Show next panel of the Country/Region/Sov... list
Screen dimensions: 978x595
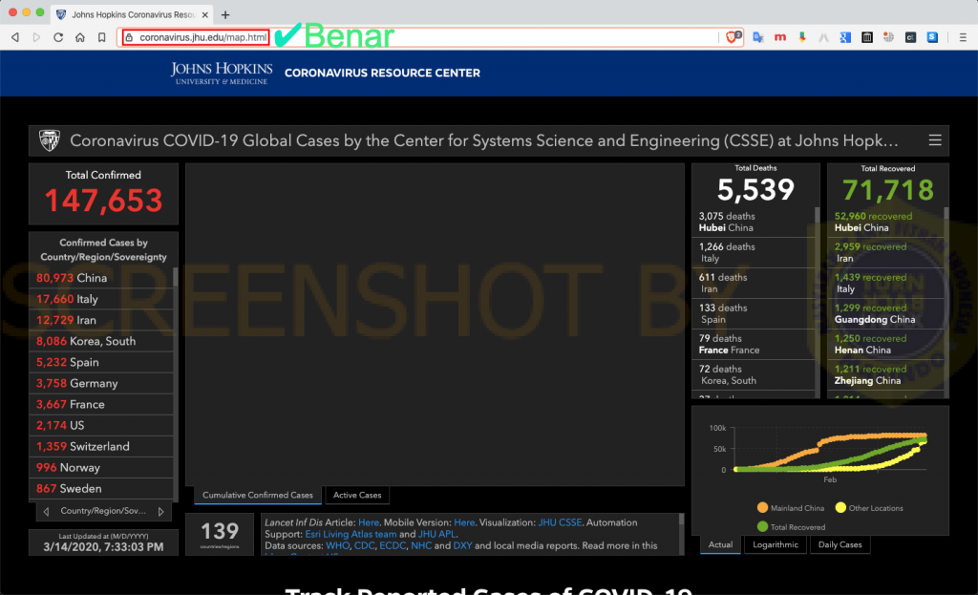coord(160,511)
